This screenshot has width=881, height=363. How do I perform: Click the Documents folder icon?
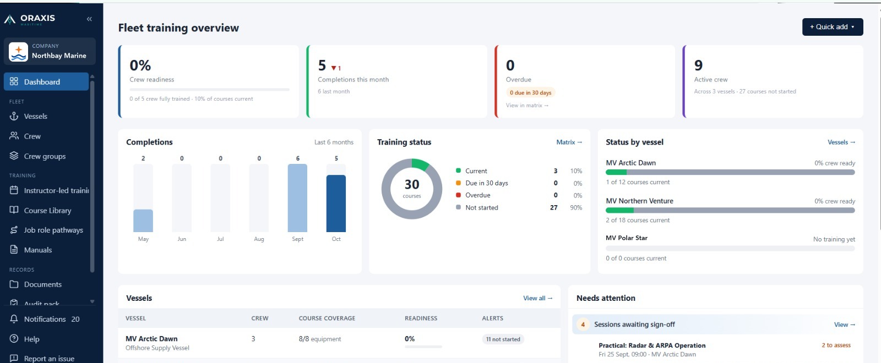tap(14, 284)
